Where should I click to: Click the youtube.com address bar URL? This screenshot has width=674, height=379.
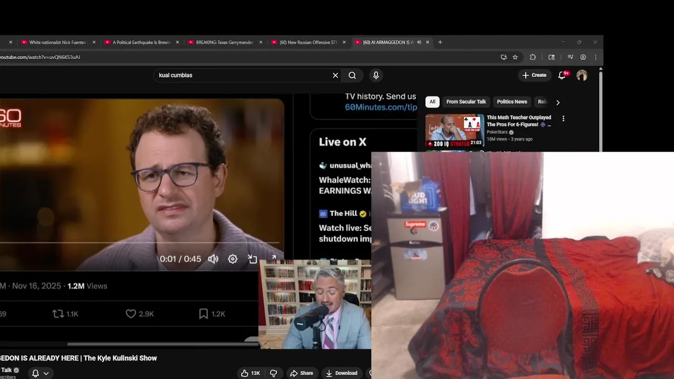[40, 57]
